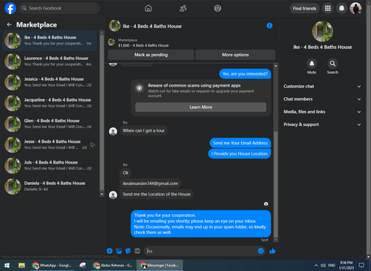Open the apps grid menu

coord(328,8)
